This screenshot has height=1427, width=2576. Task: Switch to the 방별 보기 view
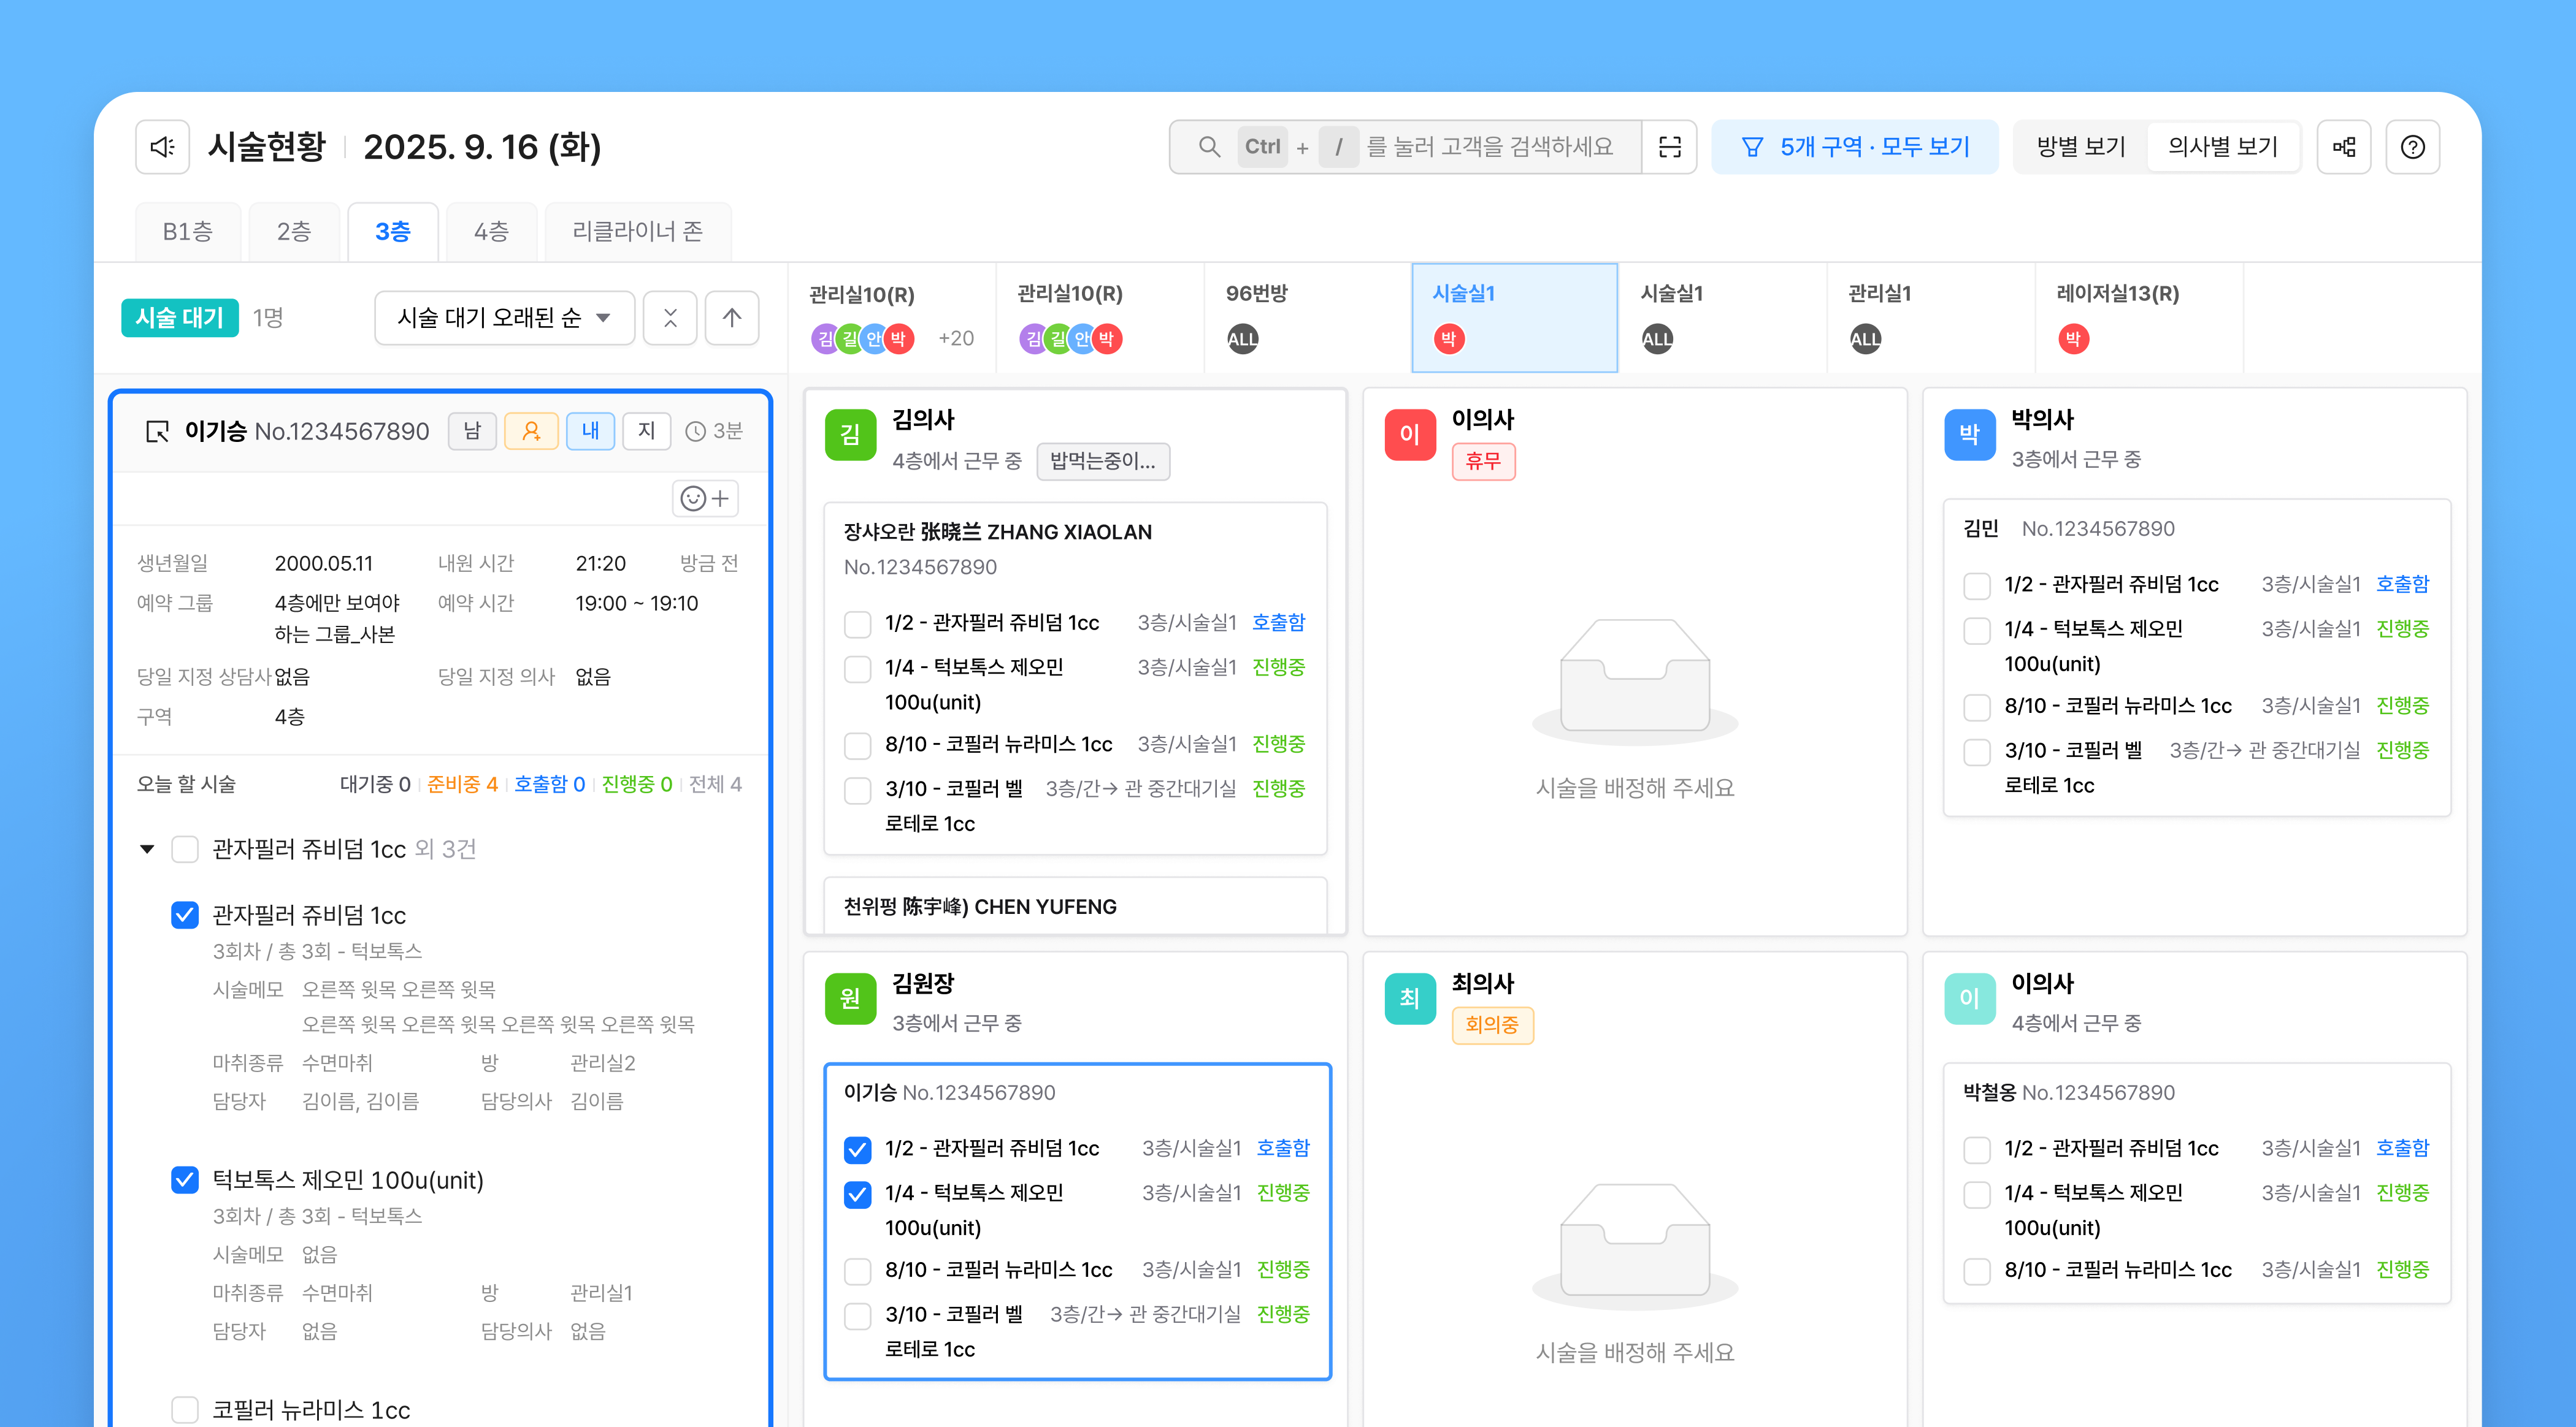2081,147
